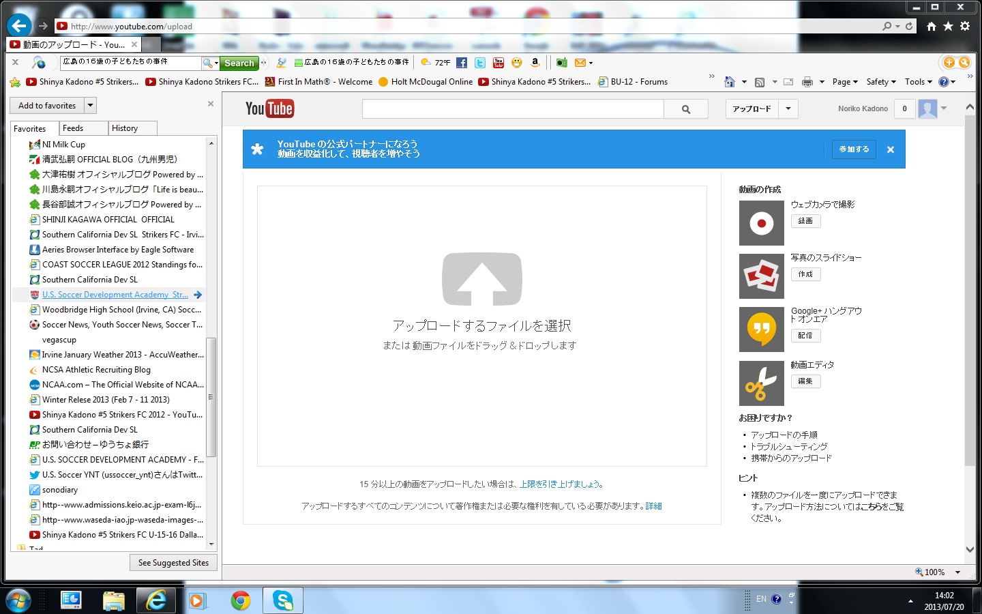
Task: Click the 参加する button in blue banner
Action: coord(854,149)
